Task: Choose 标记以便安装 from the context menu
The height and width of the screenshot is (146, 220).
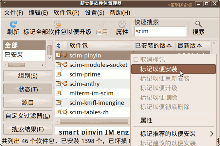Action: click(174, 69)
